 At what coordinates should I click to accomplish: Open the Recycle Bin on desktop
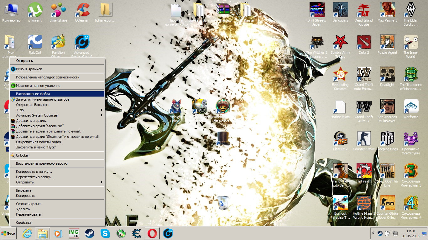click(223, 202)
